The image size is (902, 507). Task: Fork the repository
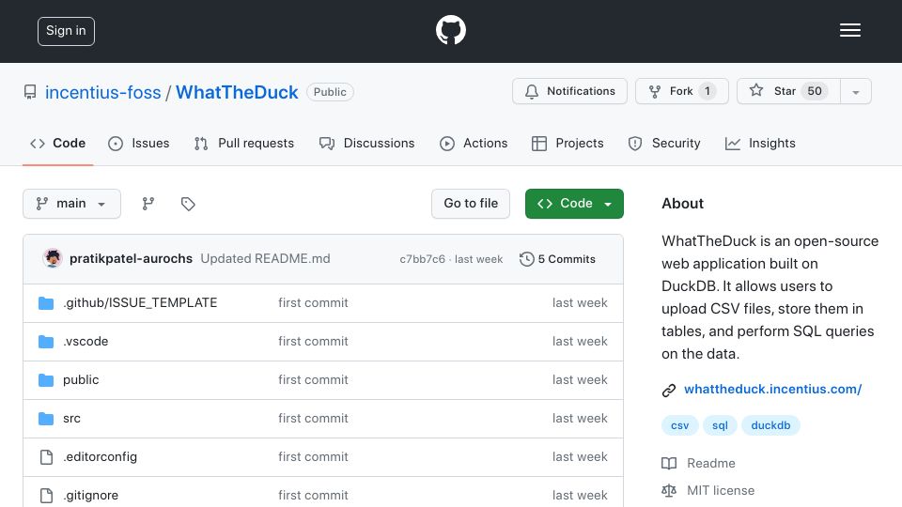pos(682,91)
